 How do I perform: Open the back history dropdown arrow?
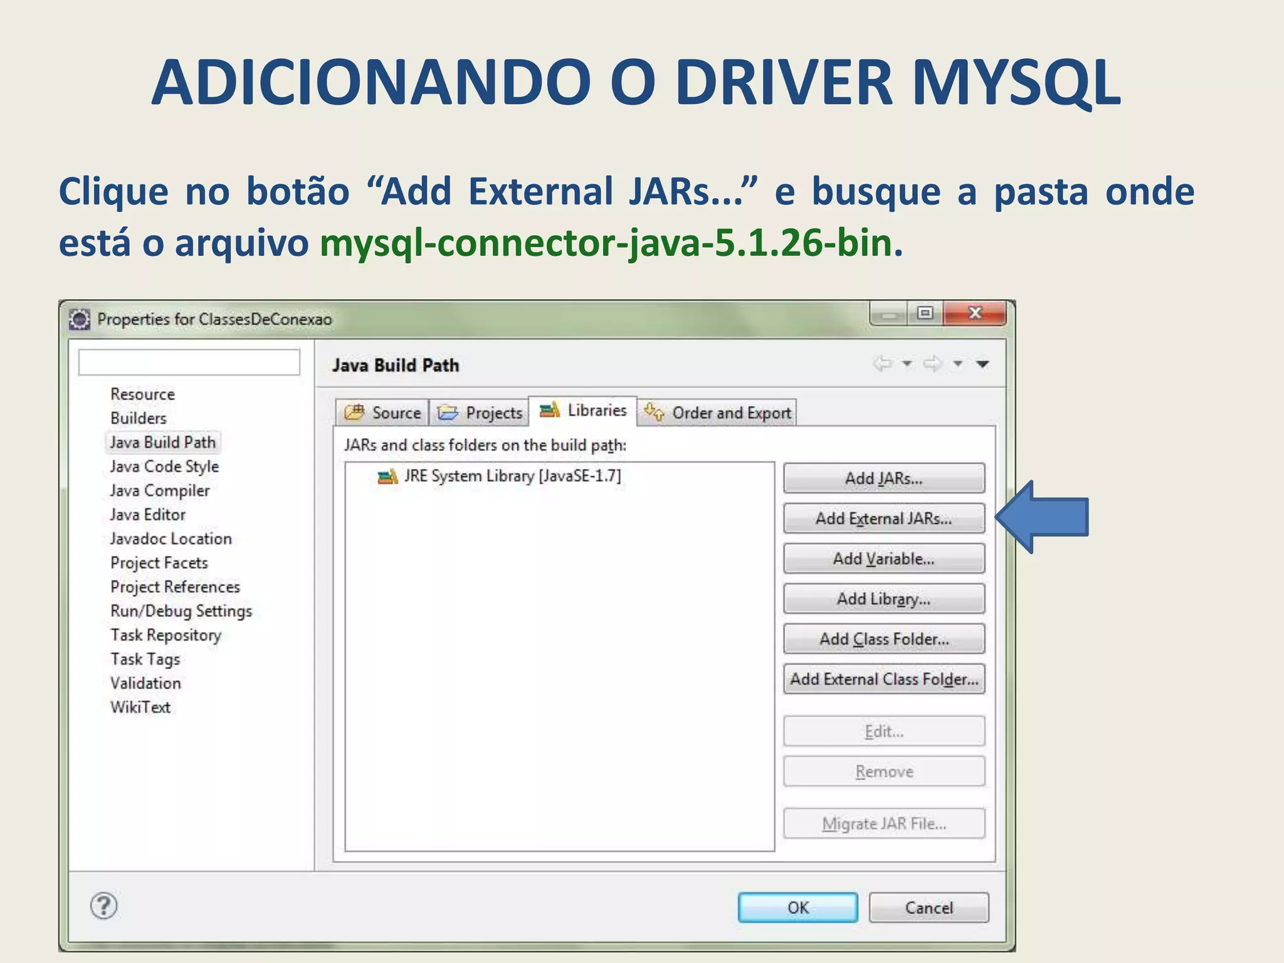[x=907, y=364]
